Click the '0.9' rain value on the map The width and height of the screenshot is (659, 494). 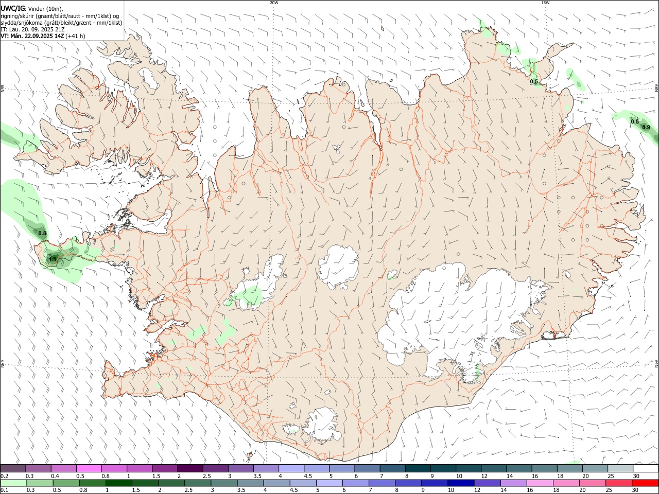[646, 128]
